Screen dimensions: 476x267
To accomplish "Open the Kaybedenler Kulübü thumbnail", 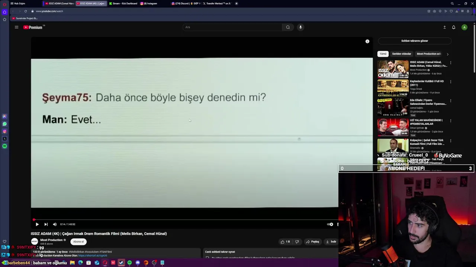I will click(393, 88).
